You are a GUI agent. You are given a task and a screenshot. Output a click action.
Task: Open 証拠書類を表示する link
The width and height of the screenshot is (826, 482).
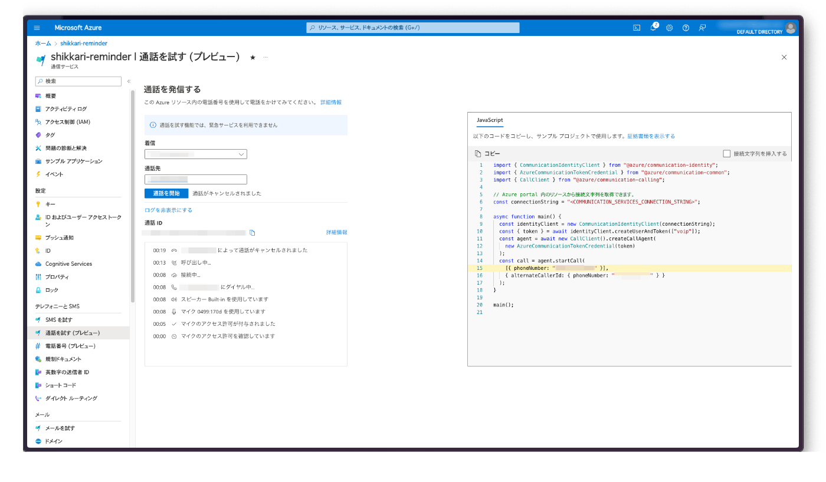tap(651, 136)
